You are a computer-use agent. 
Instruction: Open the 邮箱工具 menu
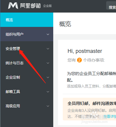click(27, 92)
